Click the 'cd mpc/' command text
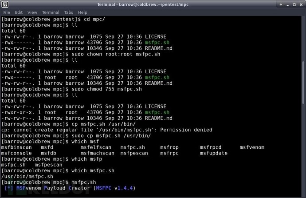 click(x=94, y=19)
